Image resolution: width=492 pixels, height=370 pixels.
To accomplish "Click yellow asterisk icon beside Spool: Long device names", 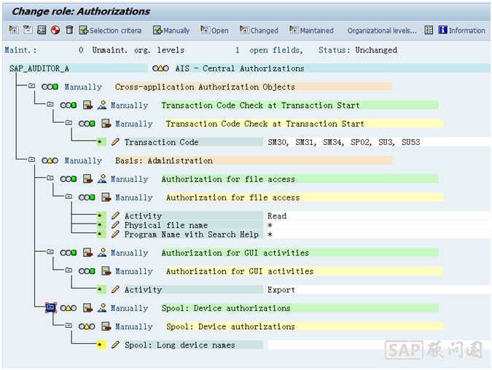I will (x=101, y=345).
